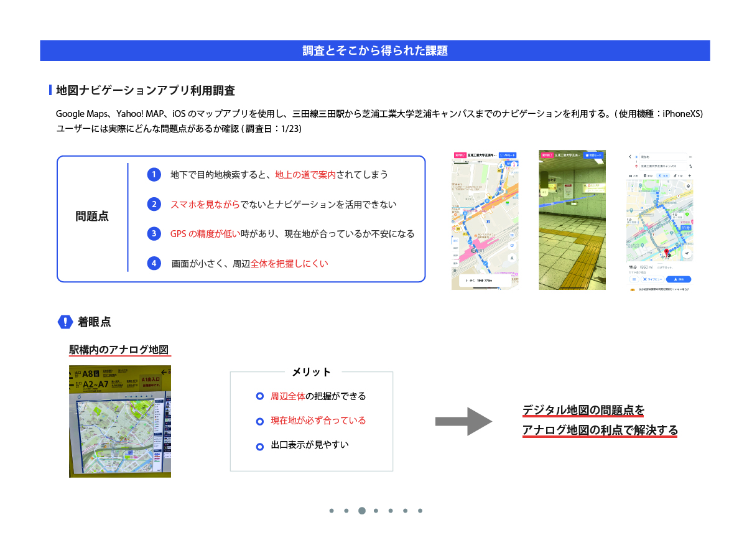Click the numbered circle 1 icon
752x535 pixels.
[154, 174]
